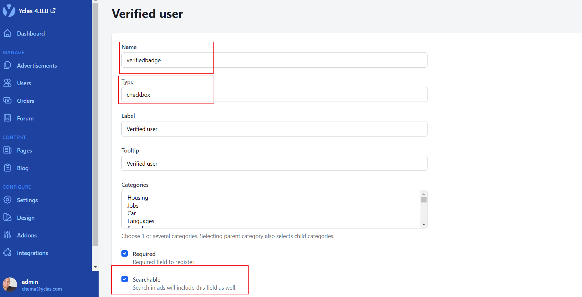Viewport: 582px width, 297px height.
Task: Click the admin profile avatar
Action: [x=10, y=285]
